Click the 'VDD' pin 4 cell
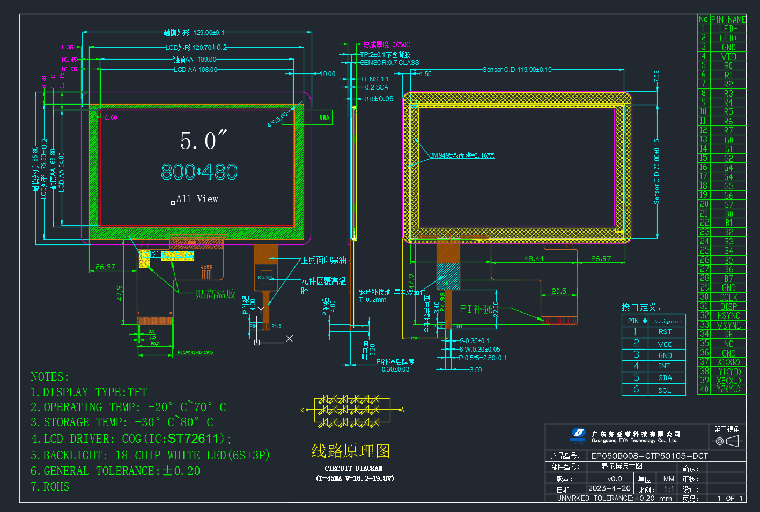Screen dimensions: 760x512 coord(728,57)
